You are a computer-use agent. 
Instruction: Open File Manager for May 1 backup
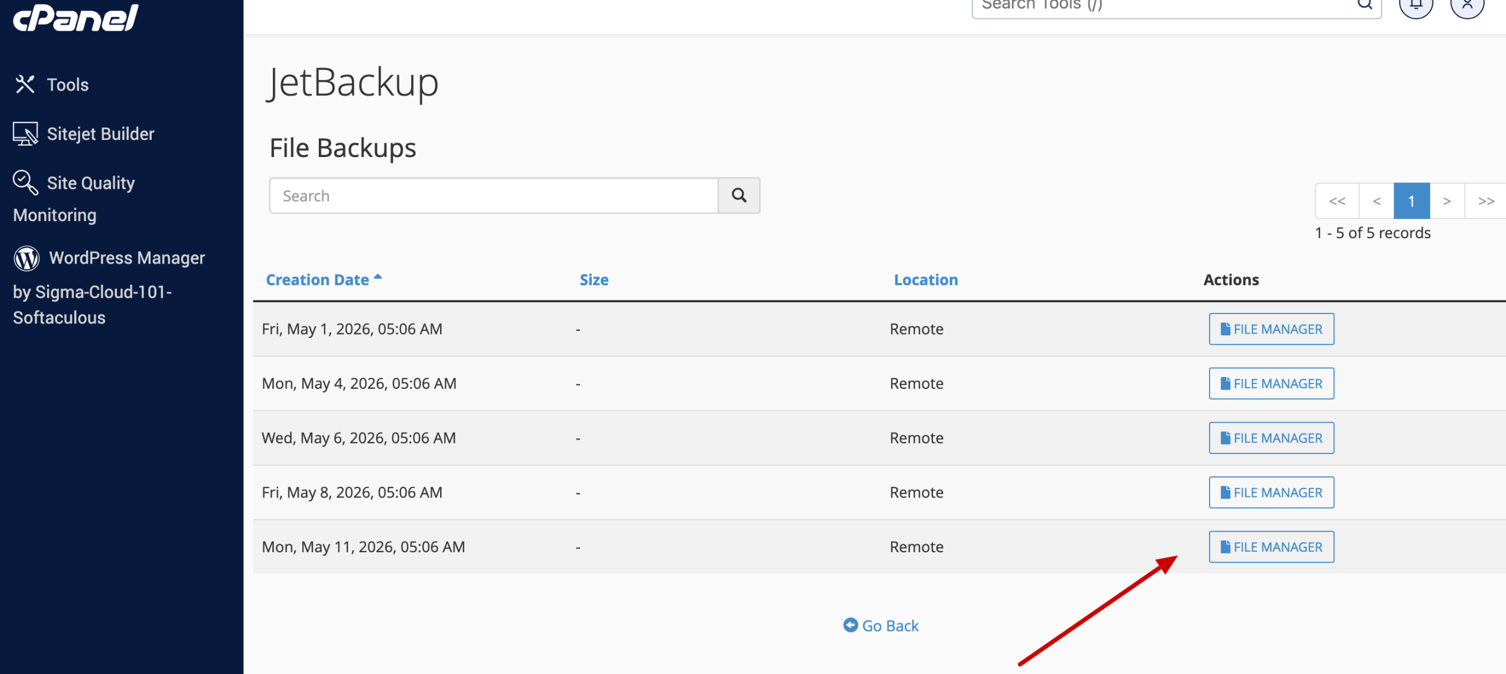coord(1271,329)
